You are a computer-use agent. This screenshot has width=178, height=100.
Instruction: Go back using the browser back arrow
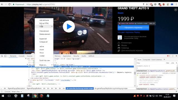(x=2, y=4)
